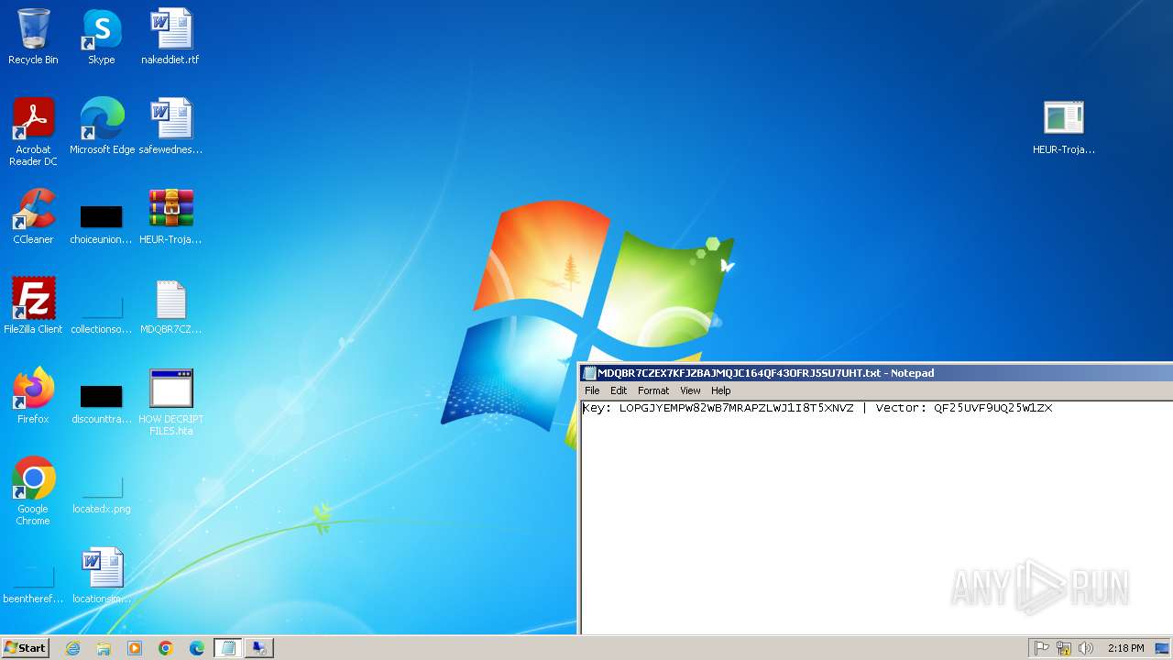Screen dimensions: 1173x660
Task: Open Notepad View menu
Action: tap(690, 390)
